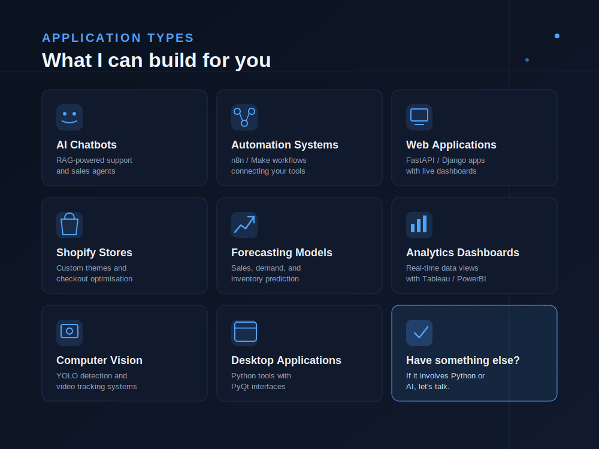Click 'YOLO detection and video tracking systems' text

96,381
